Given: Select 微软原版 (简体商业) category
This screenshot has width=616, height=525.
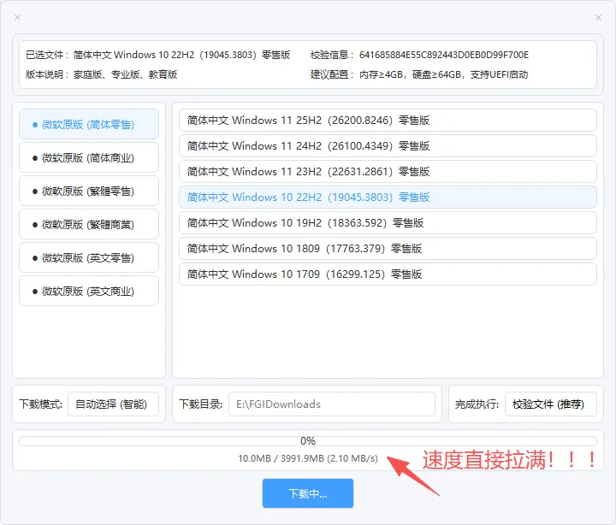Looking at the screenshot, I should (x=89, y=158).
